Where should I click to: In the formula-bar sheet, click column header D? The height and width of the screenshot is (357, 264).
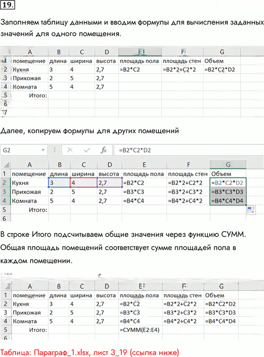pos(110,165)
